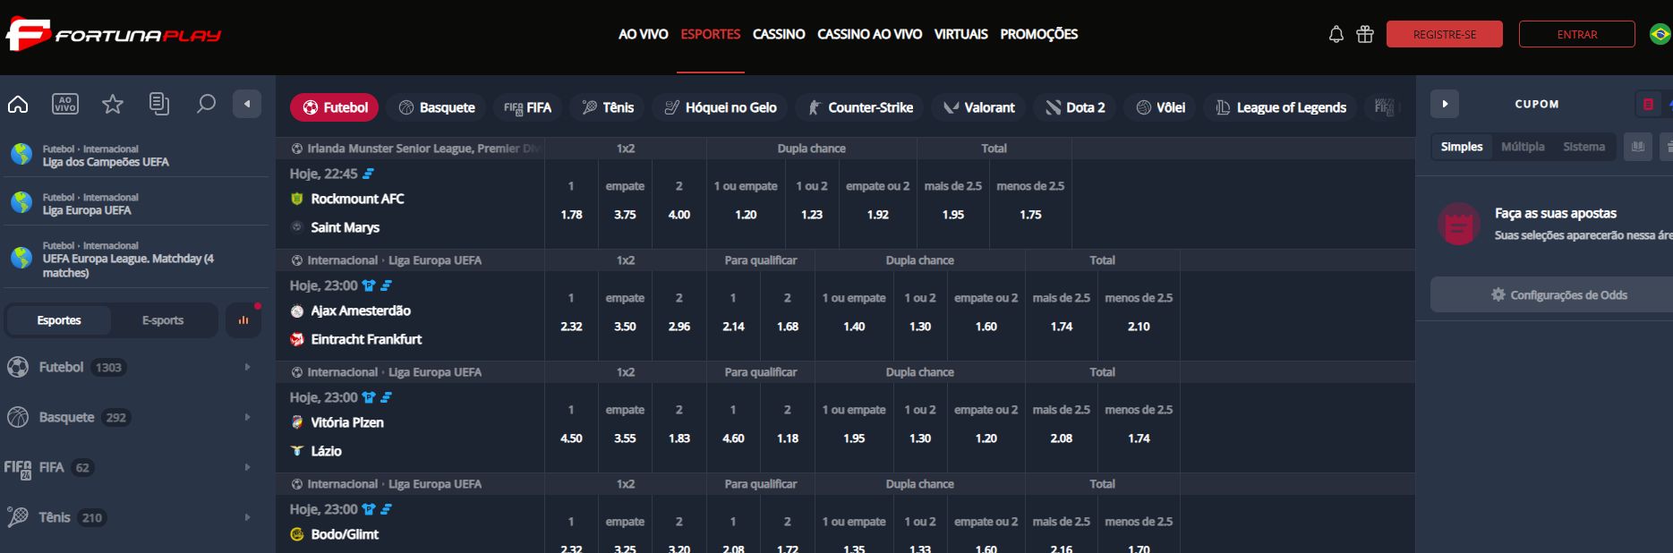
Task: Select mais de 2.5 at 2.08 for Plzen
Action: pos(1062,438)
